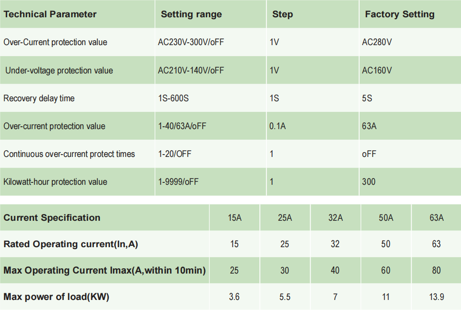Select the "13.9" max power value
This screenshot has width=461, height=311.
coord(436,297)
